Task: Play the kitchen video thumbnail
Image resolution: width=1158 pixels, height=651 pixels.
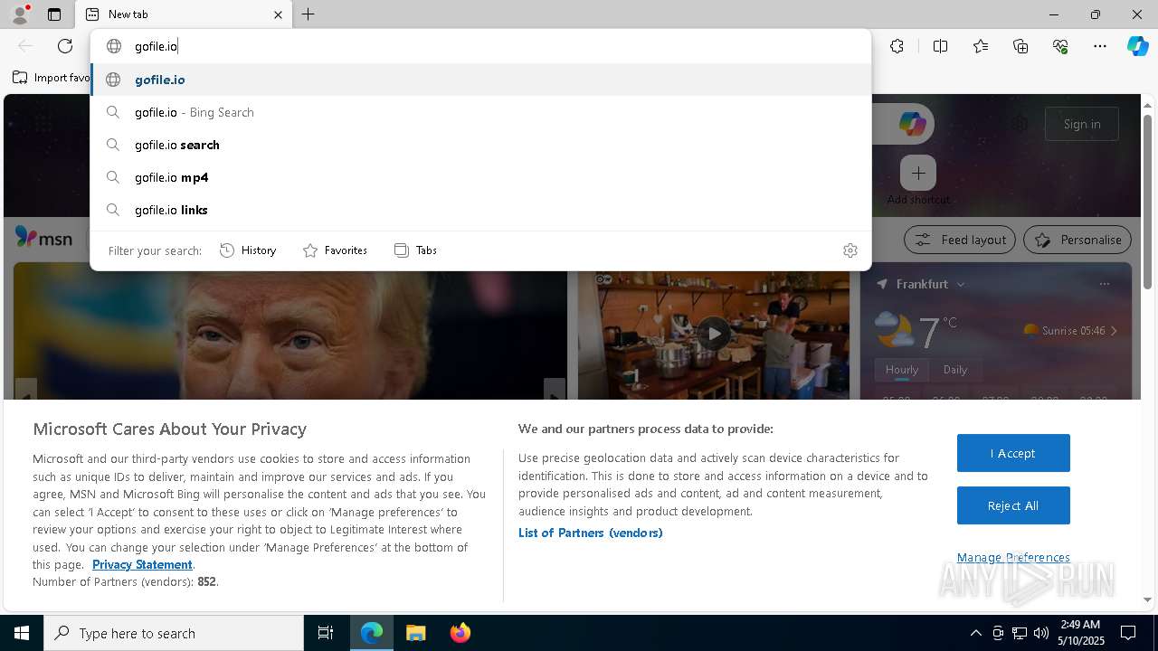Action: [714, 333]
